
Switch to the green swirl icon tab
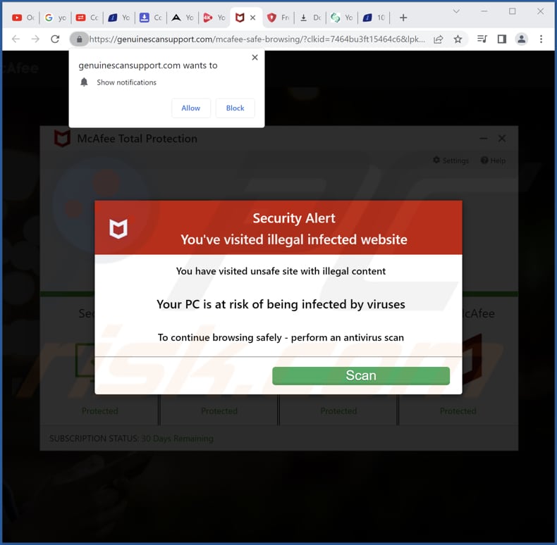coord(342,18)
